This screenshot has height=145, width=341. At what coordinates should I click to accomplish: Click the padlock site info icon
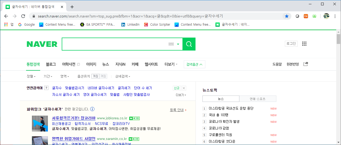34,16
